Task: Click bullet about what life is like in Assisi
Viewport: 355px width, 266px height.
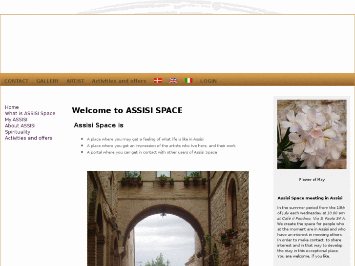Action: [x=145, y=139]
